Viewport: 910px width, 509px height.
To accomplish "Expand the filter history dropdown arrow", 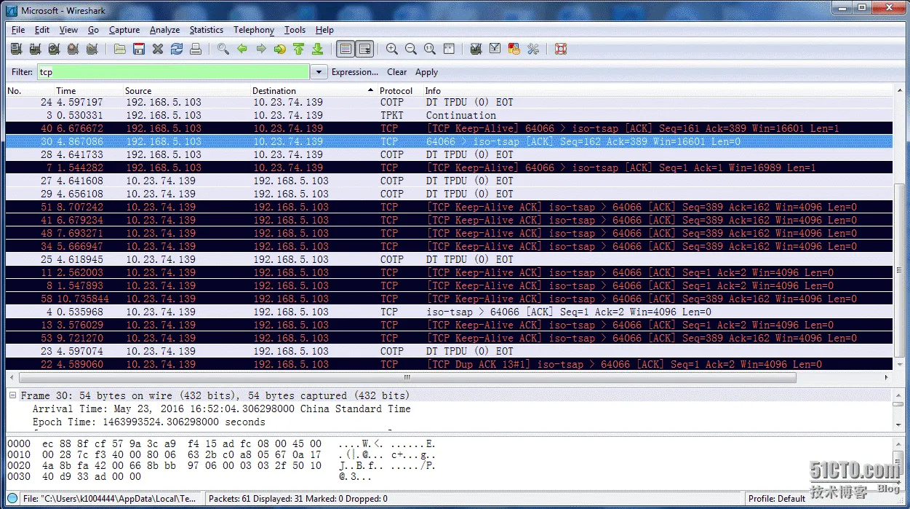I will [x=319, y=72].
